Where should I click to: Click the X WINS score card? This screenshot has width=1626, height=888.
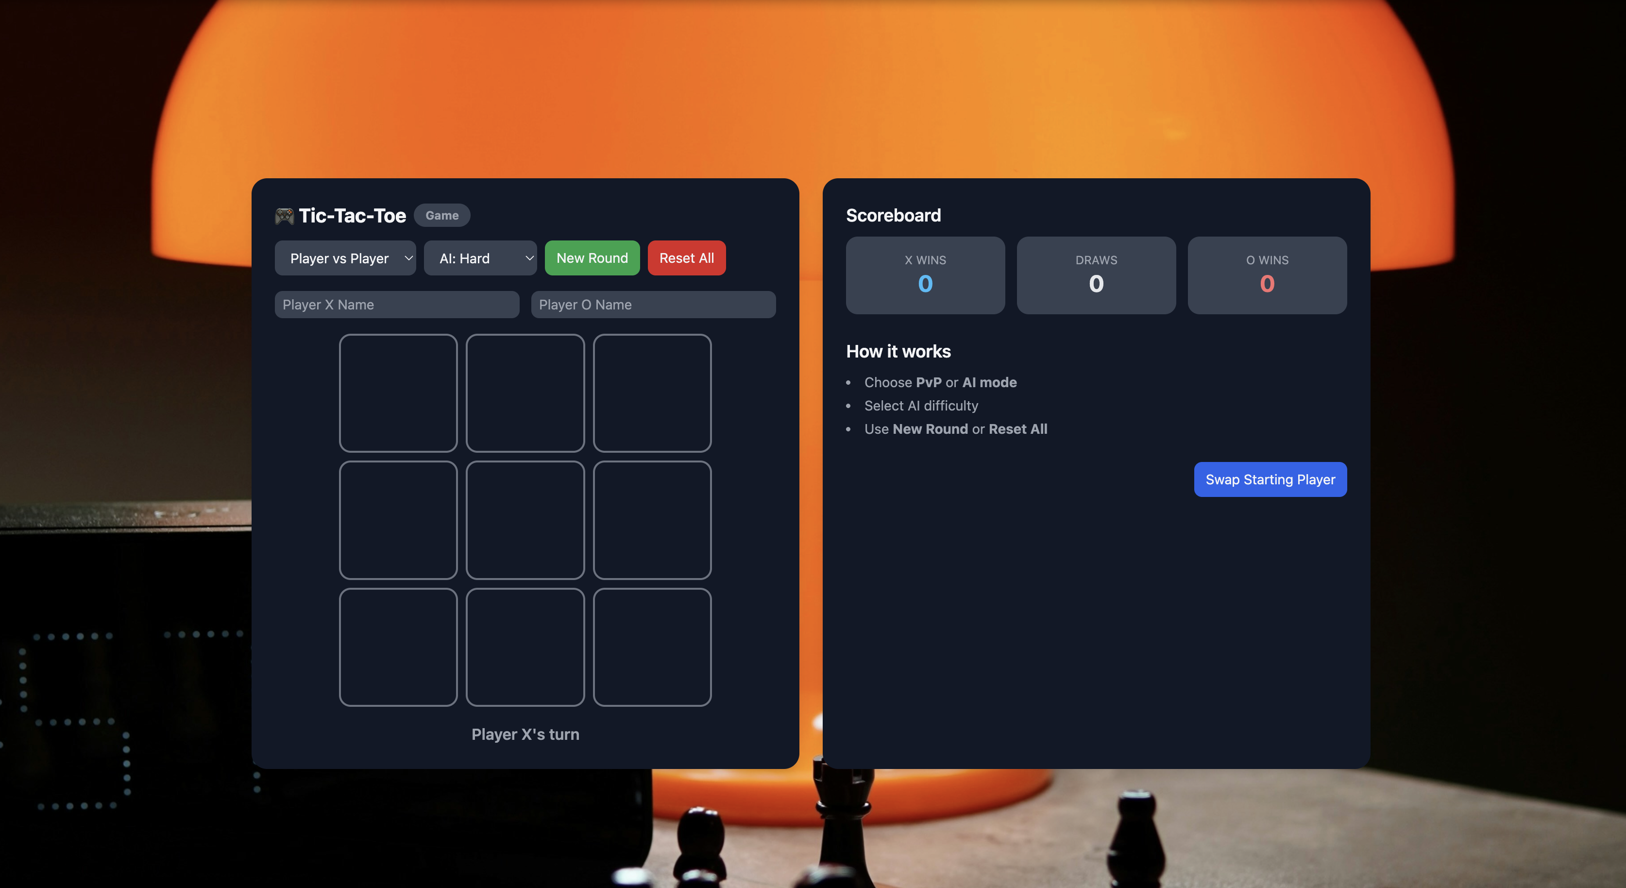pyautogui.click(x=925, y=275)
